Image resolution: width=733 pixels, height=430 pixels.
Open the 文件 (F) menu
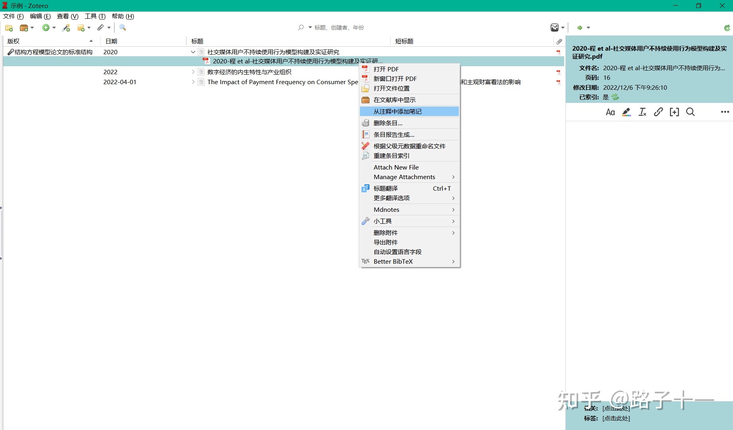pos(13,16)
